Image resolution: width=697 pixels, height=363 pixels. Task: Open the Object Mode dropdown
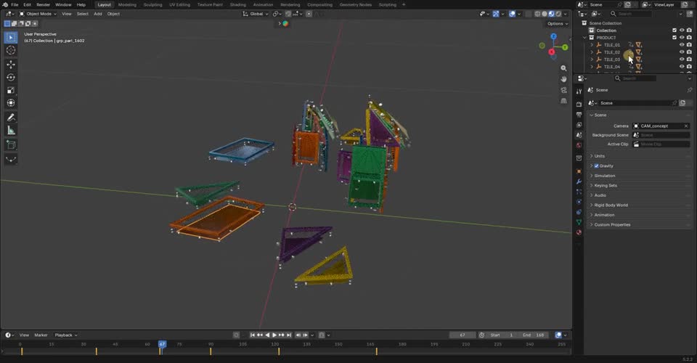coord(38,14)
